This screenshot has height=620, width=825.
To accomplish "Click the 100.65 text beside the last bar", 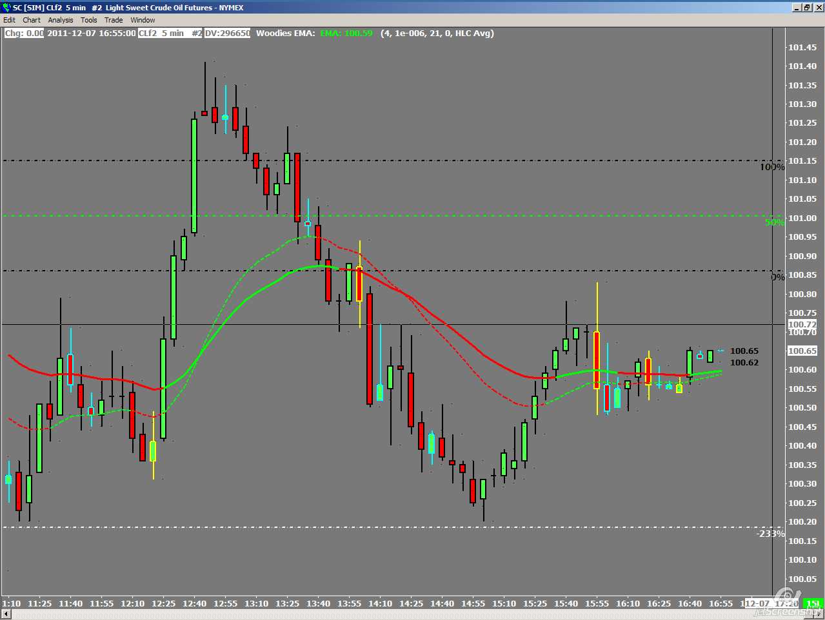I will [744, 351].
